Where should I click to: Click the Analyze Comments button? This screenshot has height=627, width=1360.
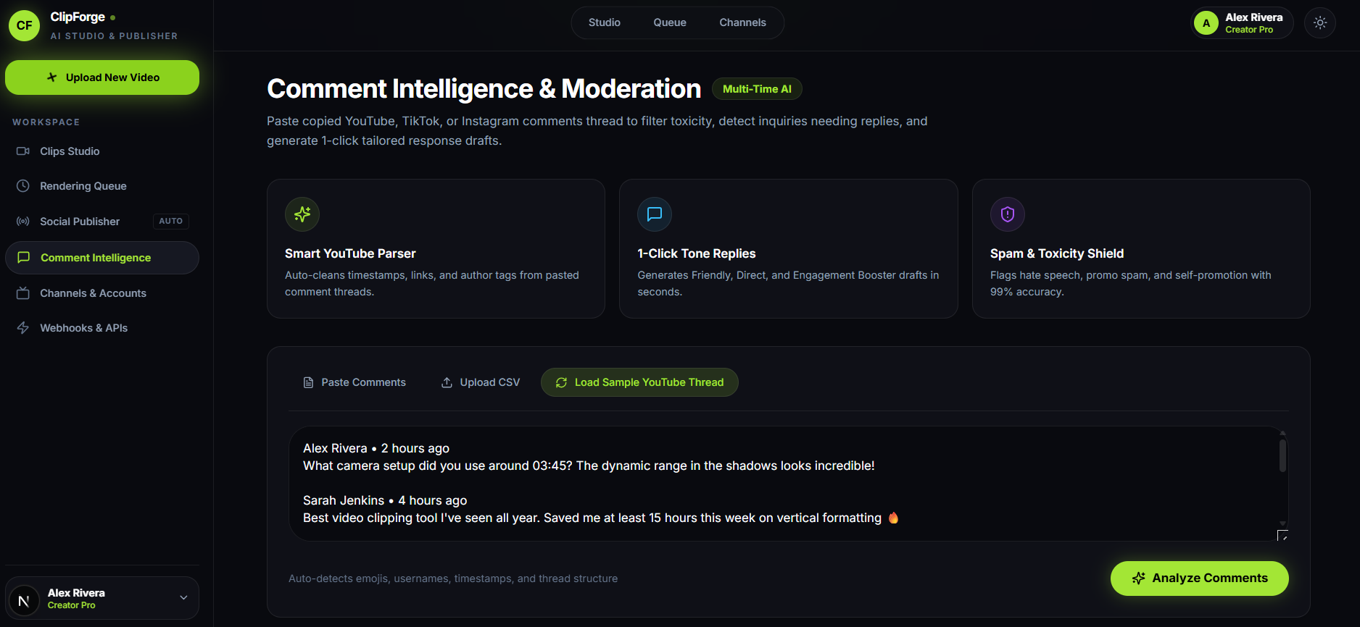[x=1199, y=578]
